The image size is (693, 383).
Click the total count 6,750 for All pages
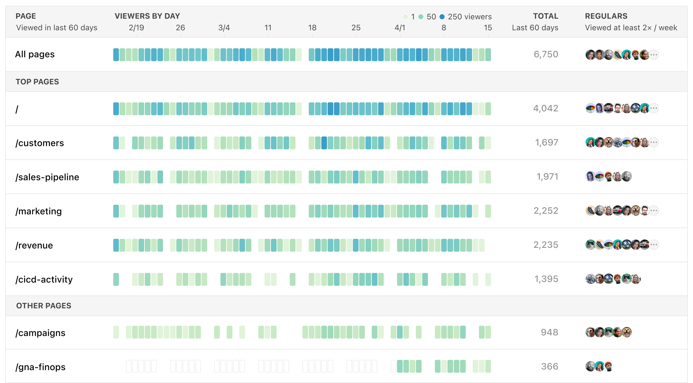[x=546, y=54]
